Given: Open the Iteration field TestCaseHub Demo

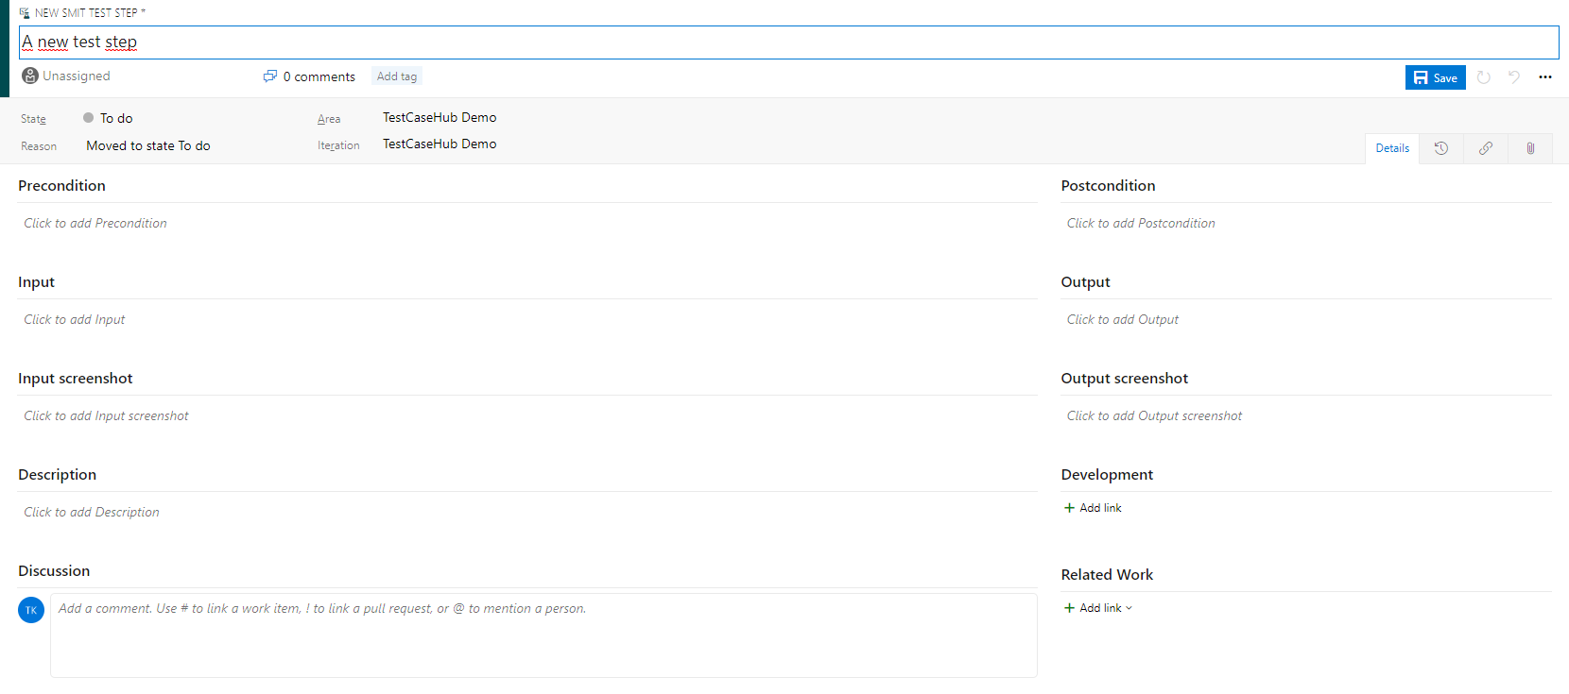Looking at the screenshot, I should pos(440,144).
